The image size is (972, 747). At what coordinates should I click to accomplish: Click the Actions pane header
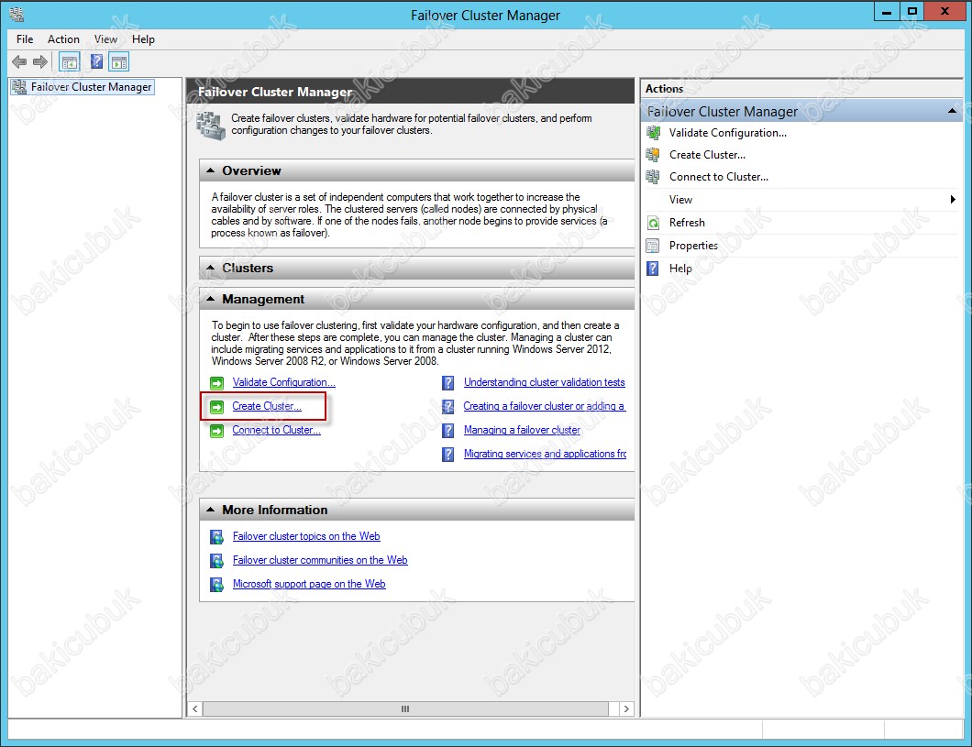(x=801, y=89)
